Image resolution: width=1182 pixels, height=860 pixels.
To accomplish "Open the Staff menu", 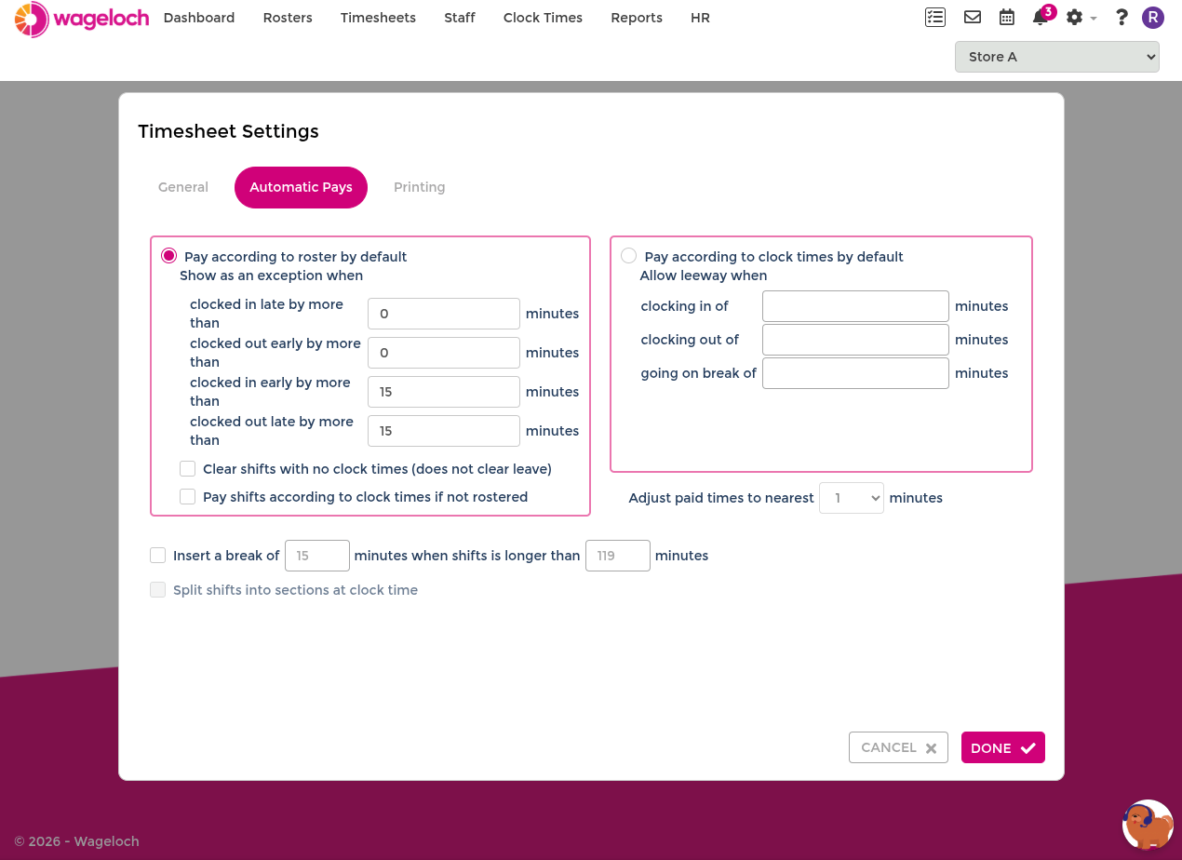I will coord(460,18).
